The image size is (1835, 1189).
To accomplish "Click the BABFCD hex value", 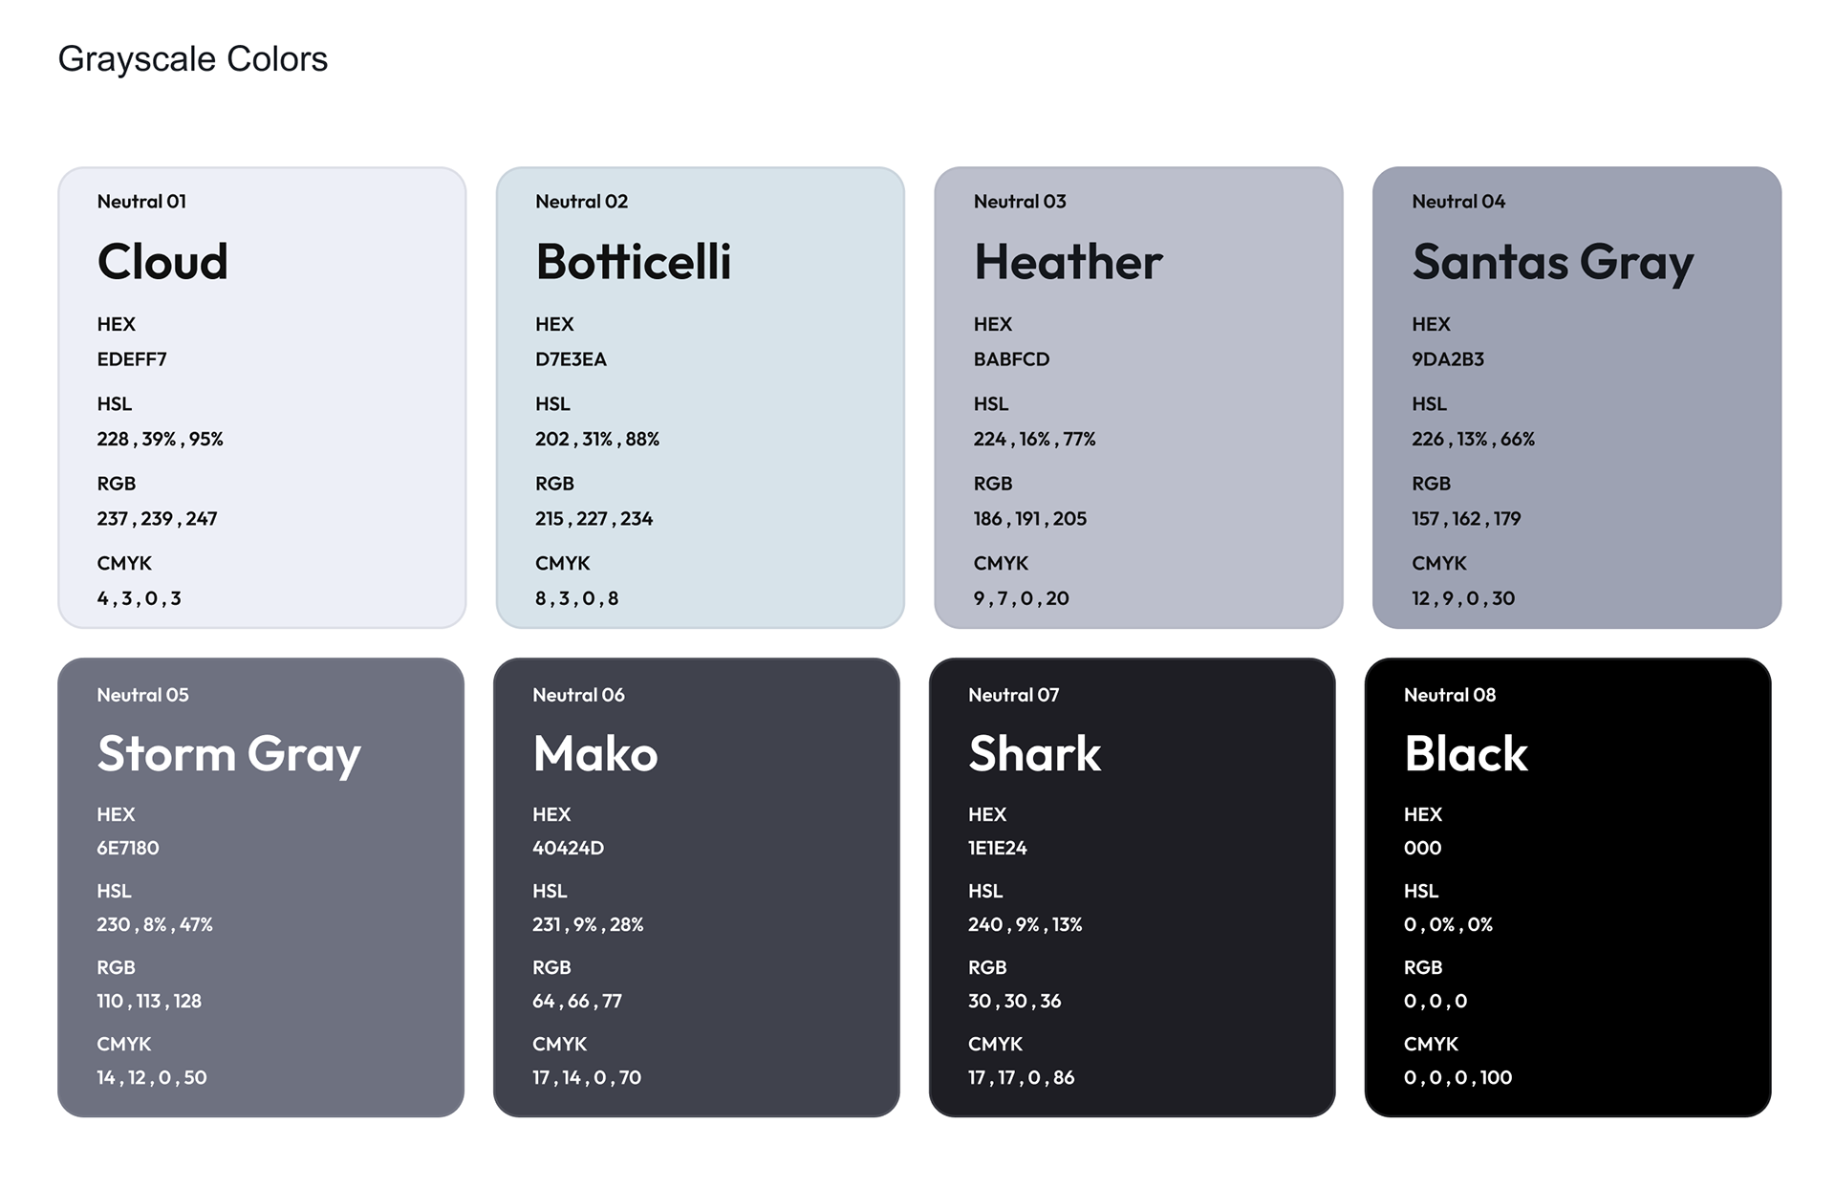I will tap(1011, 359).
